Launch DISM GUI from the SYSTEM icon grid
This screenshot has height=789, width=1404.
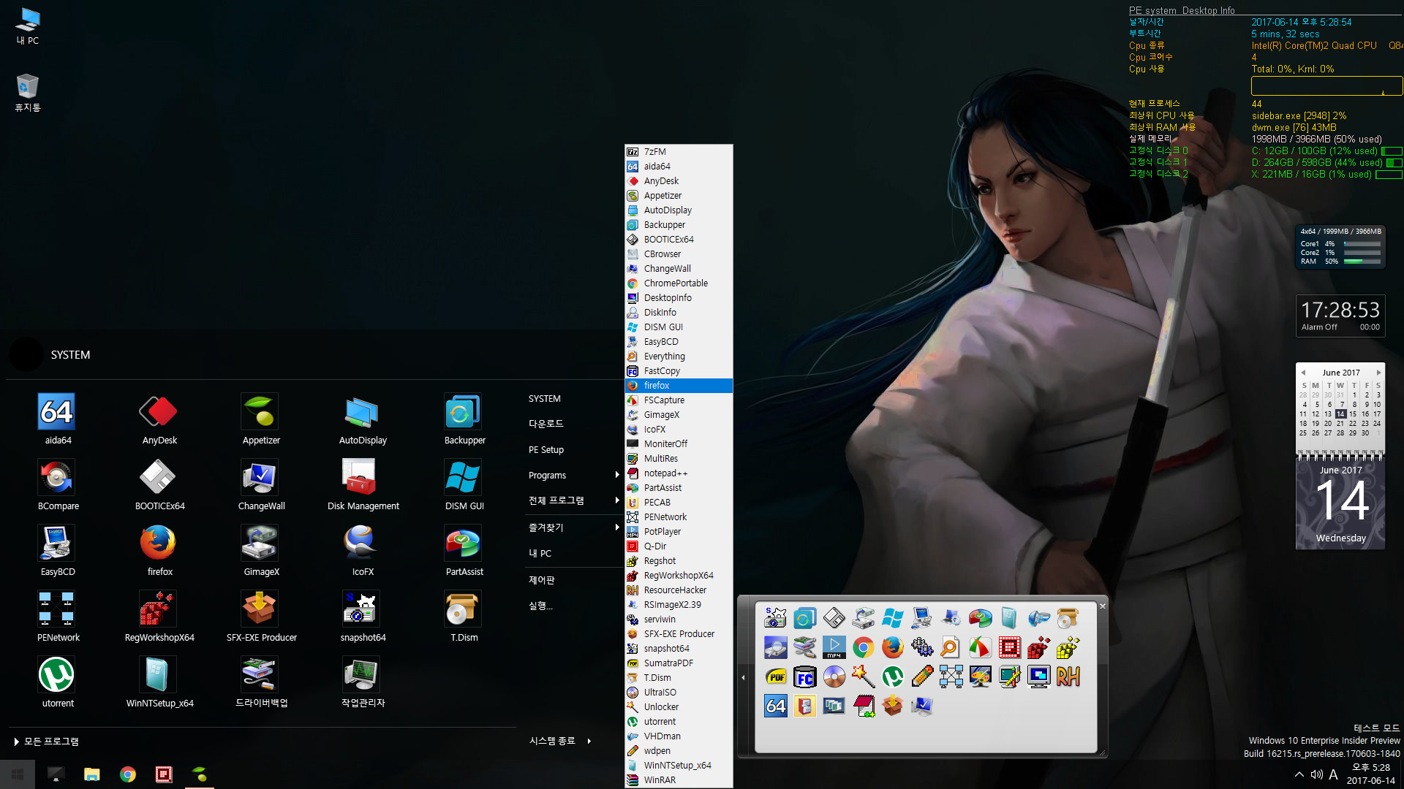tap(464, 485)
